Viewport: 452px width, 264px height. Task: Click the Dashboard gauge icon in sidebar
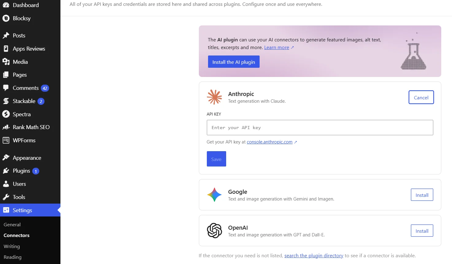tap(6, 5)
